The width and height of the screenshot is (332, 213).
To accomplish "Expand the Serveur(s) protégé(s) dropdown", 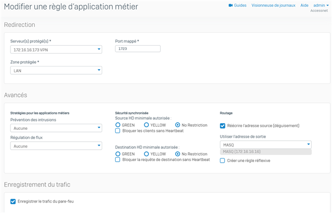I will 56,49.
